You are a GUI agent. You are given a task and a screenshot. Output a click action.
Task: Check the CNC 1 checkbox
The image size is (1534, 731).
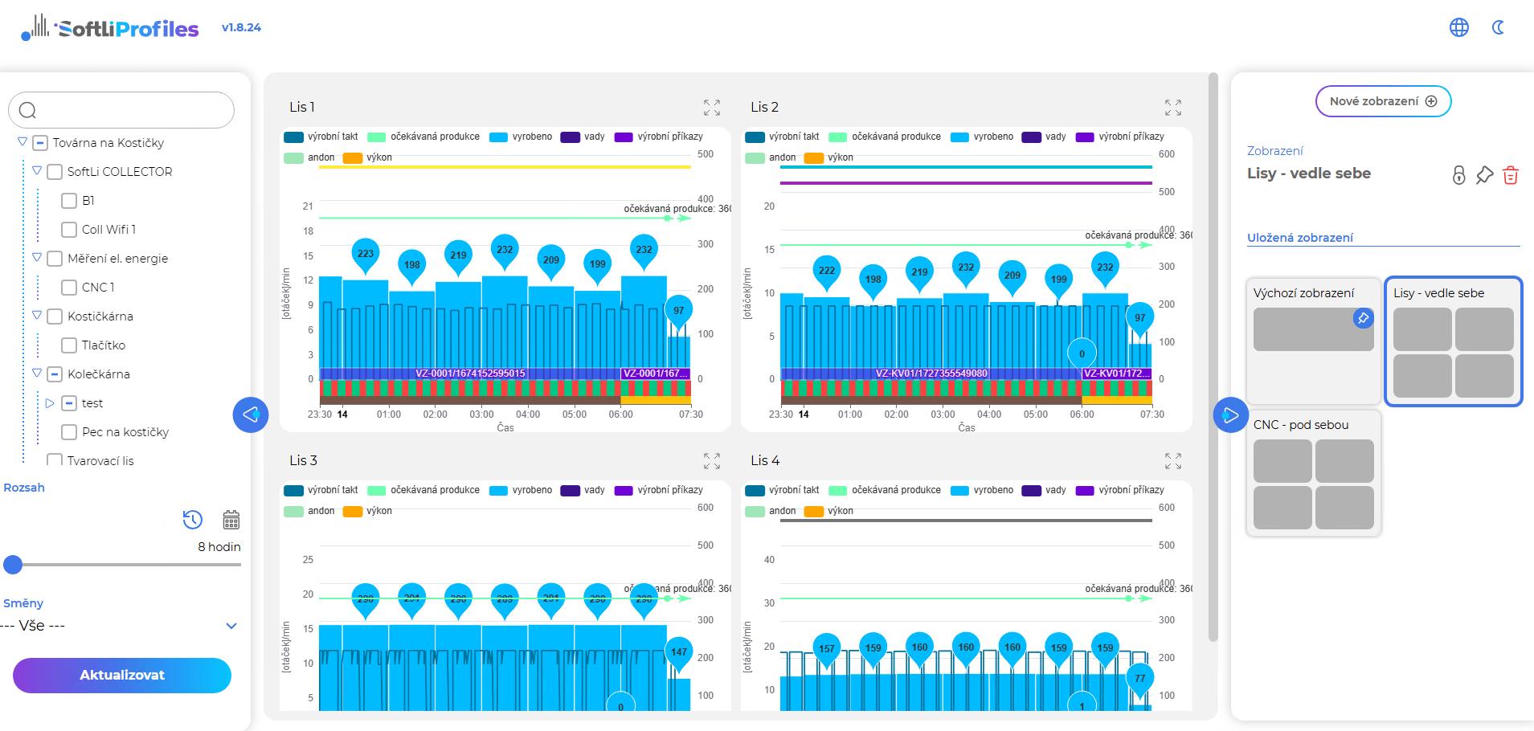coord(69,288)
